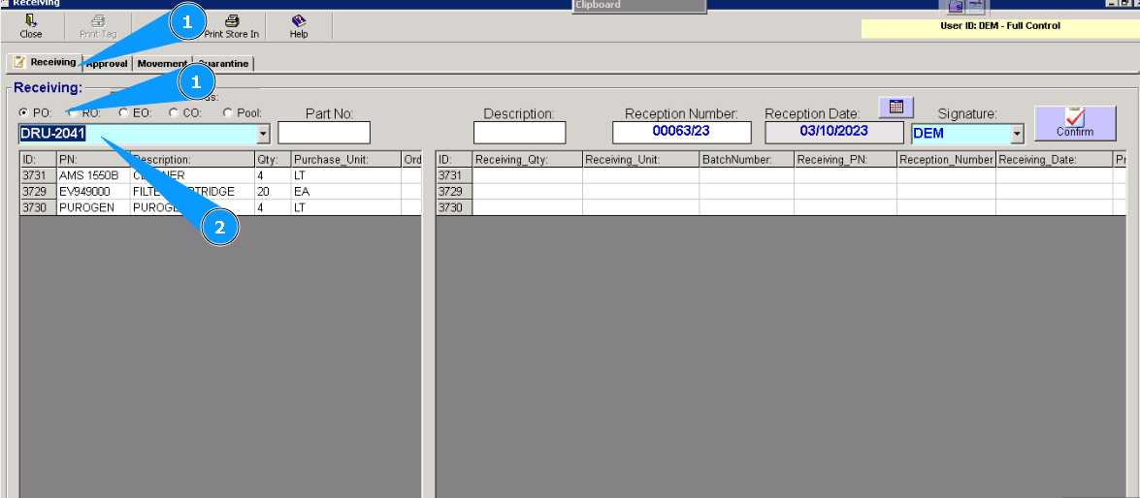Click the DRU-2041 order text field
The width and height of the screenshot is (1140, 498).
tap(138, 134)
